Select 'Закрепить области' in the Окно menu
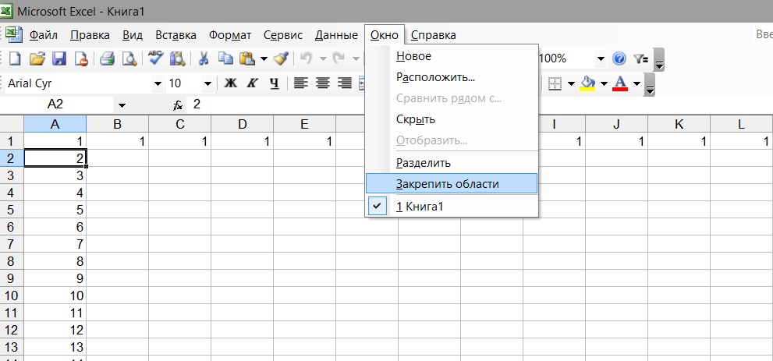 [447, 184]
